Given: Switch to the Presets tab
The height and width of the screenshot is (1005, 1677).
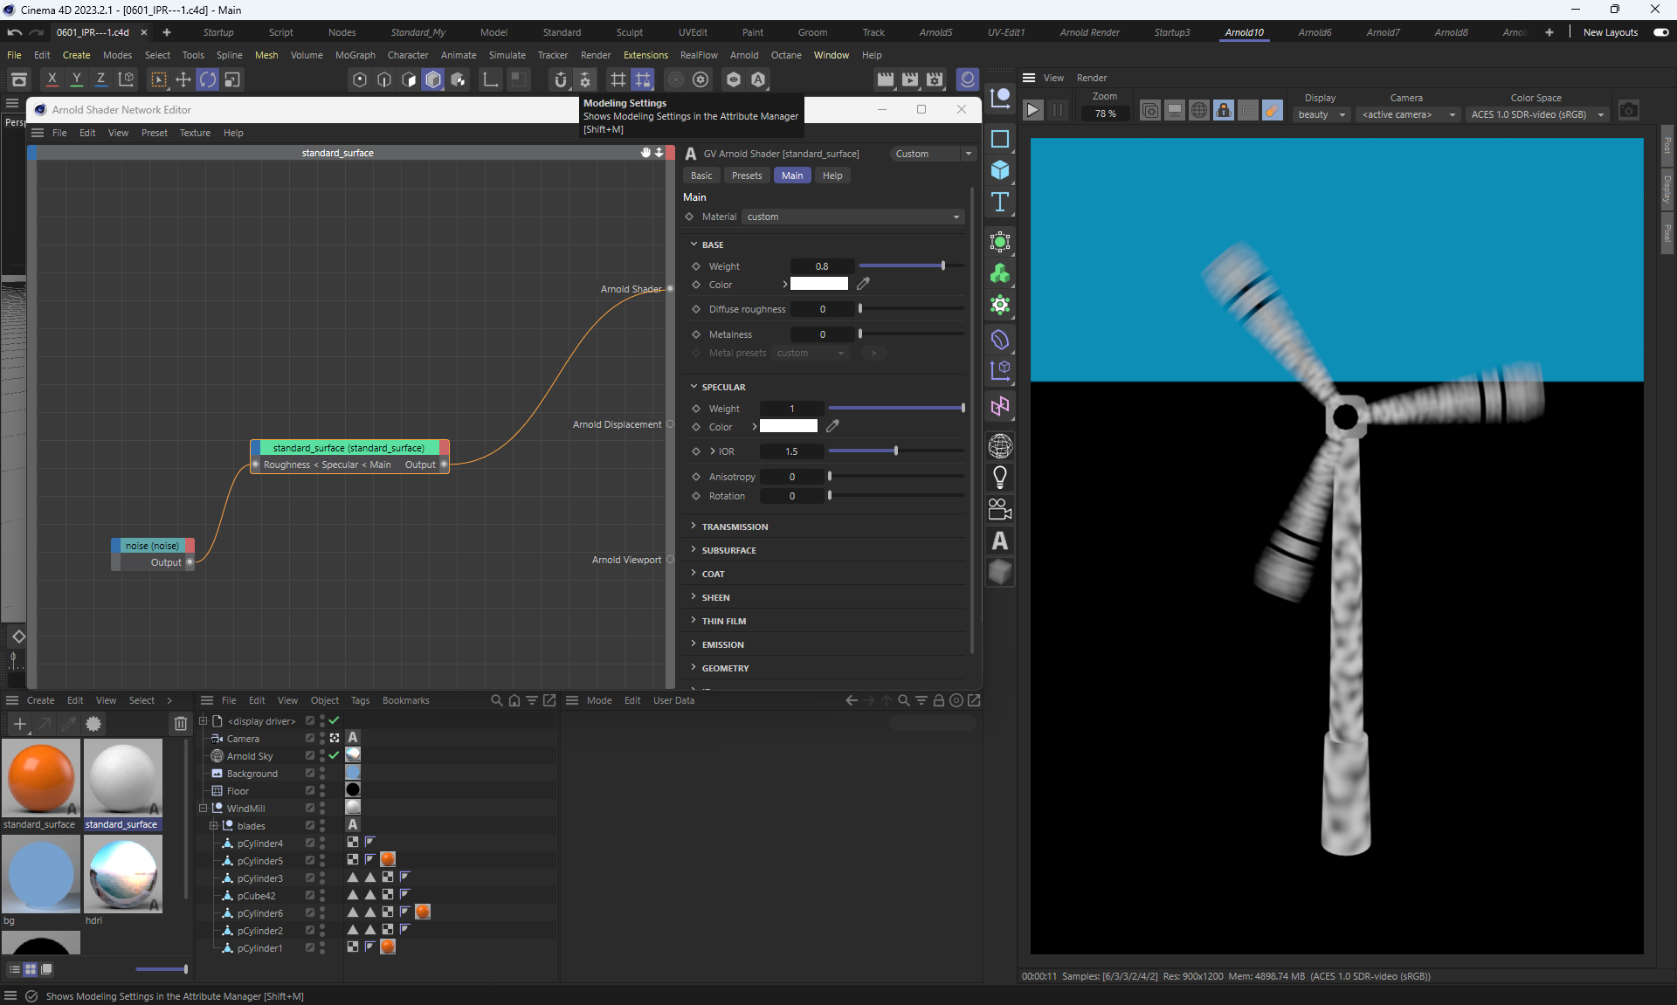Looking at the screenshot, I should 746,176.
